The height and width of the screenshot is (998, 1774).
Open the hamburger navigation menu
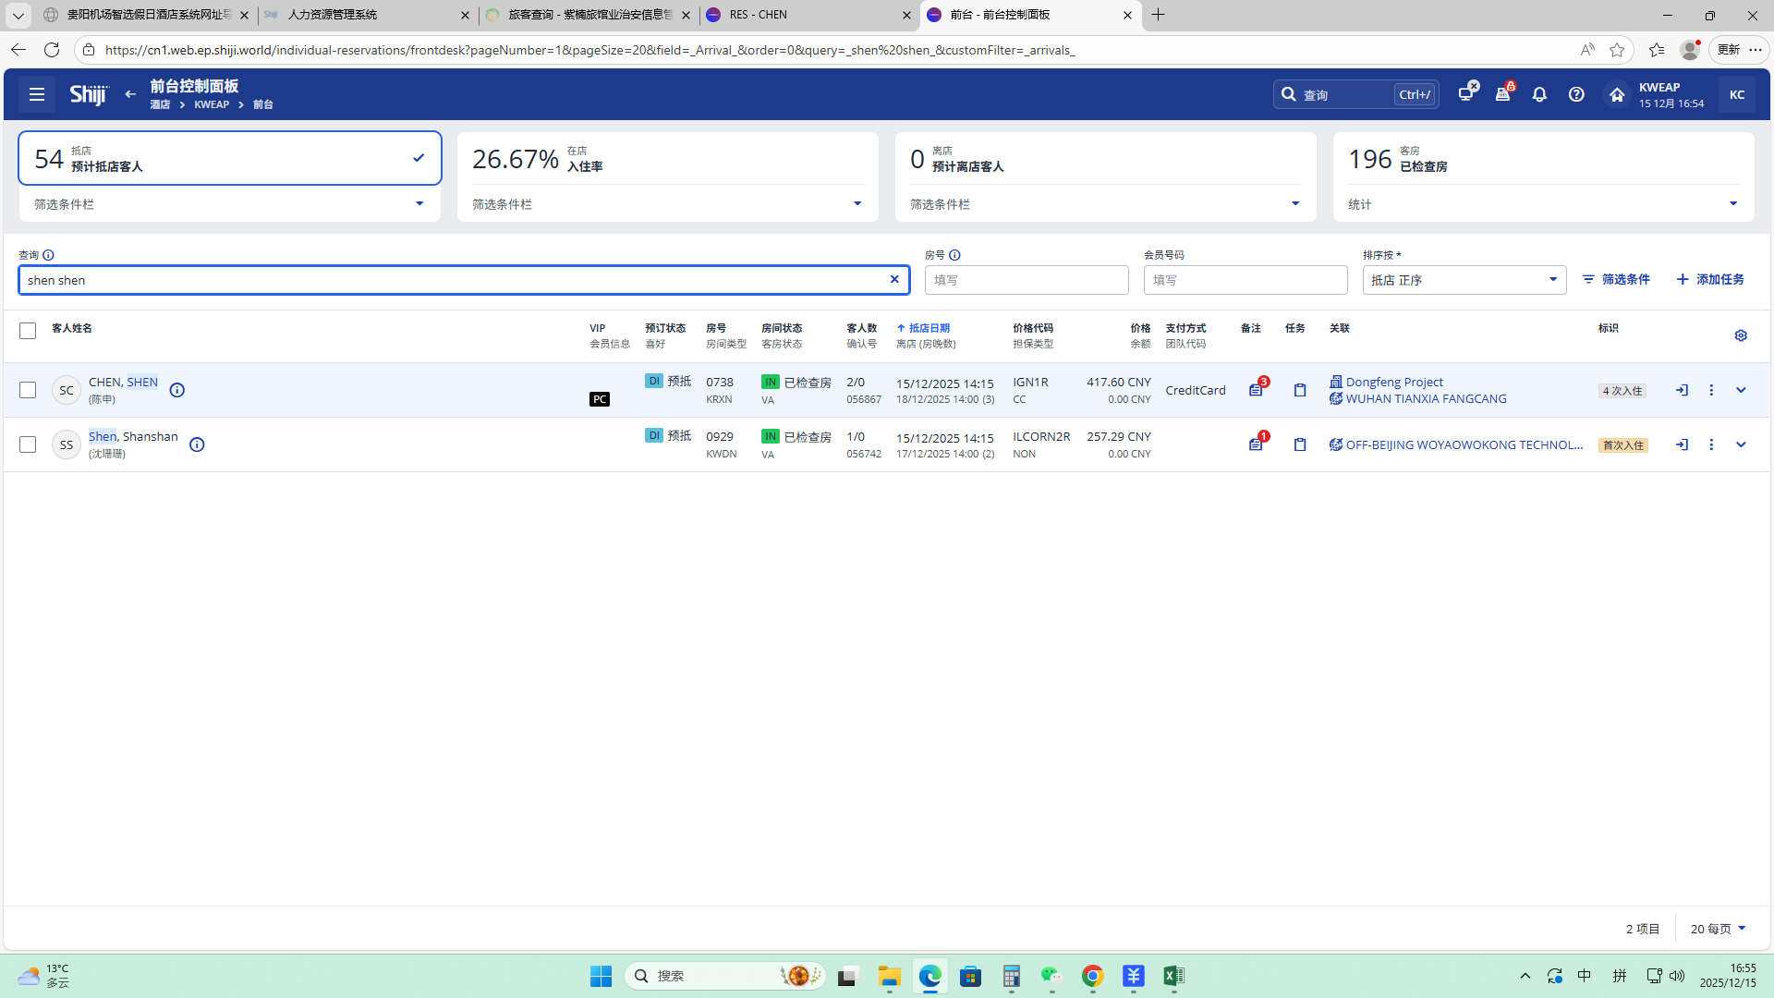[x=37, y=94]
